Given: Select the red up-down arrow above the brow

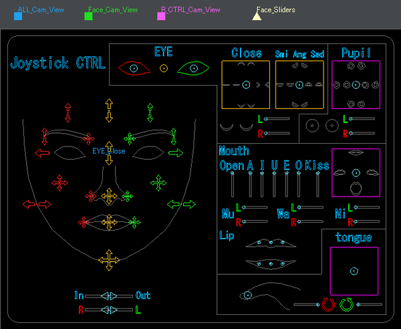Looking at the screenshot, I should pyautogui.click(x=68, y=112).
